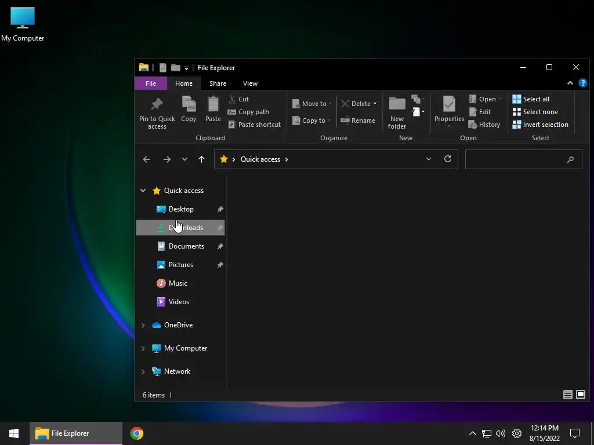Open the address bar history dropdown
Image resolution: width=594 pixels, height=445 pixels.
click(429, 159)
